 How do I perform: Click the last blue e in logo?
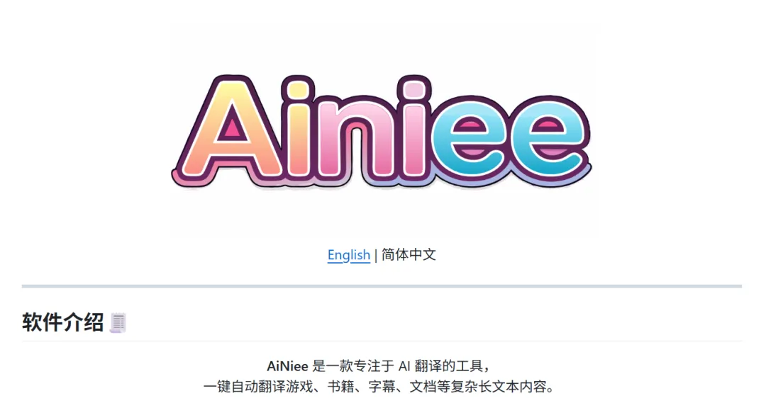tap(549, 140)
